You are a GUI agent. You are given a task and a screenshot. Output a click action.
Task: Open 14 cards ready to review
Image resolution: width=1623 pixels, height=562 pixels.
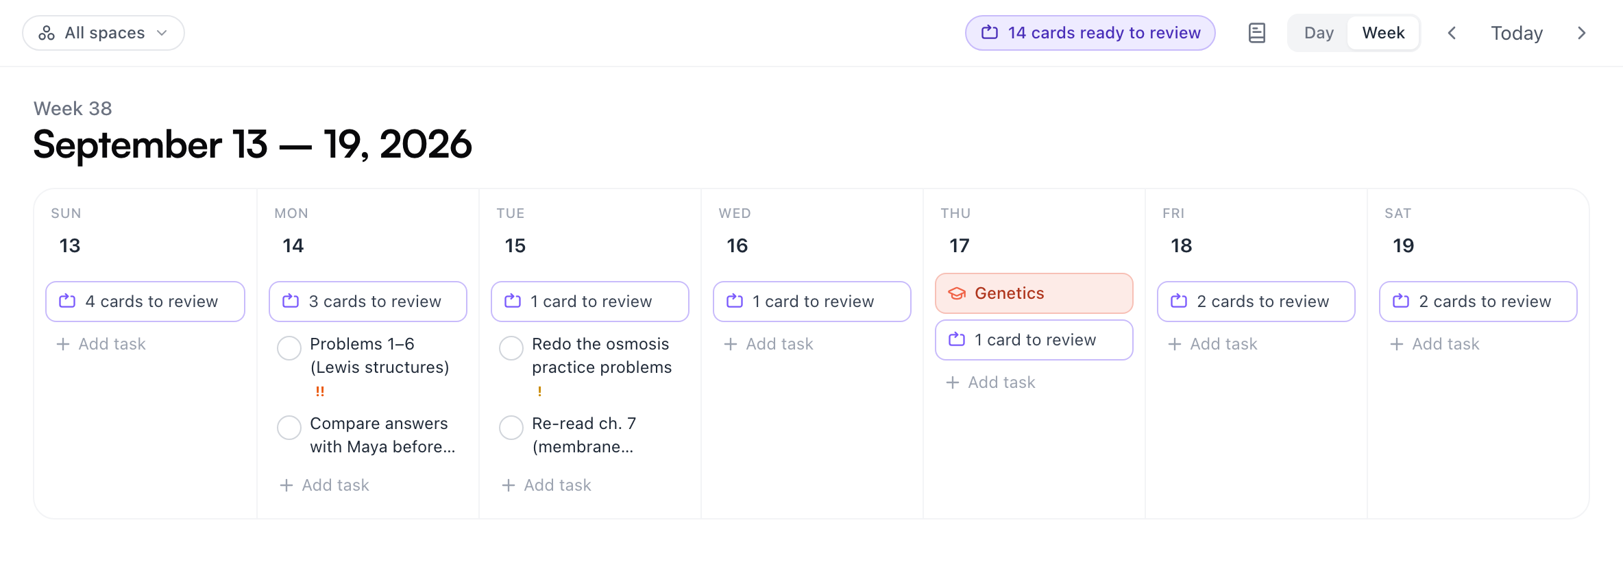(x=1090, y=33)
